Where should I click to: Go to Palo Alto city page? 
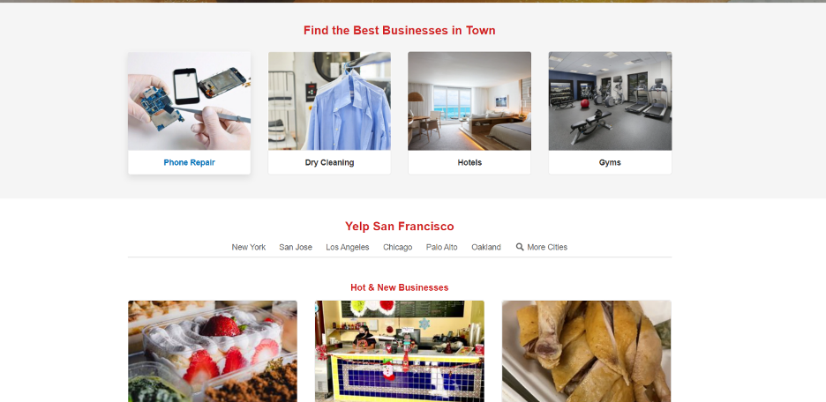441,248
